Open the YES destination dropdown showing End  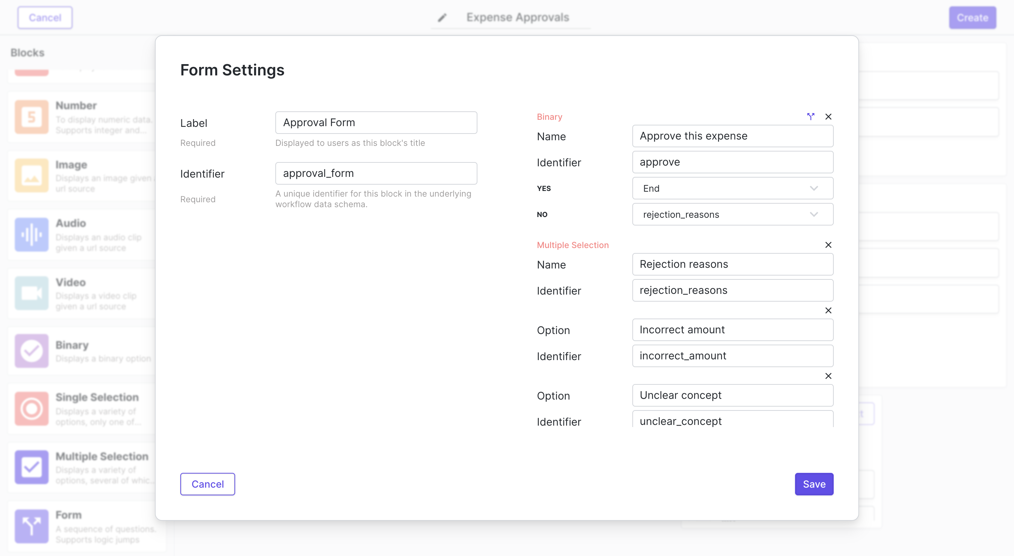point(733,189)
